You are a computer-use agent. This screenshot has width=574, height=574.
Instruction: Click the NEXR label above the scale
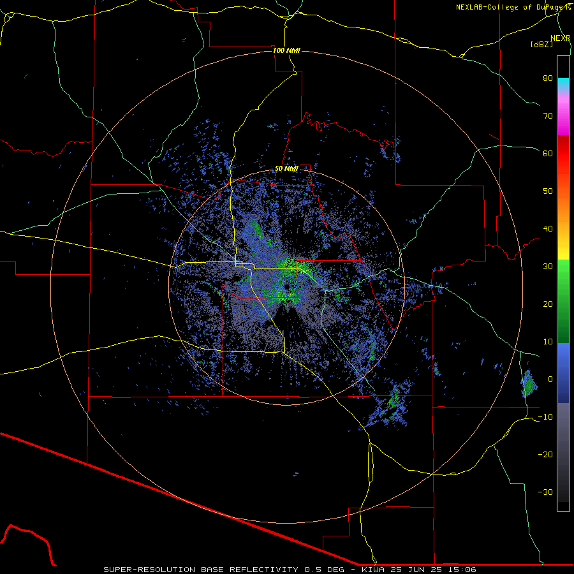point(561,38)
